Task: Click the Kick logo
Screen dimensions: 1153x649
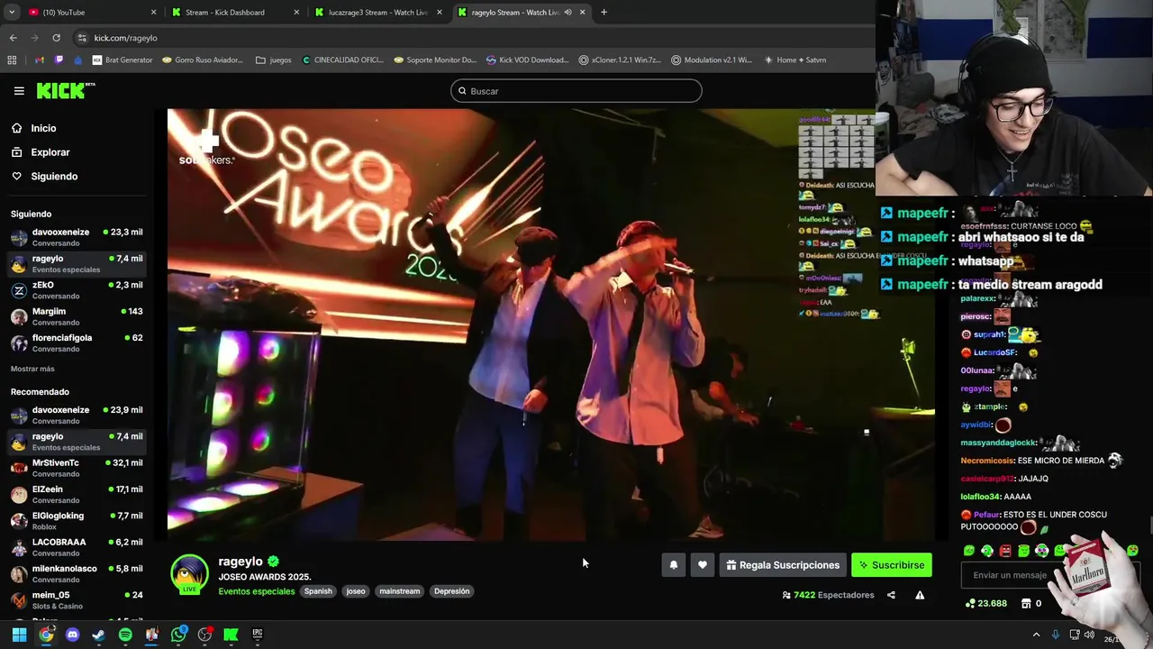Action: (x=65, y=91)
